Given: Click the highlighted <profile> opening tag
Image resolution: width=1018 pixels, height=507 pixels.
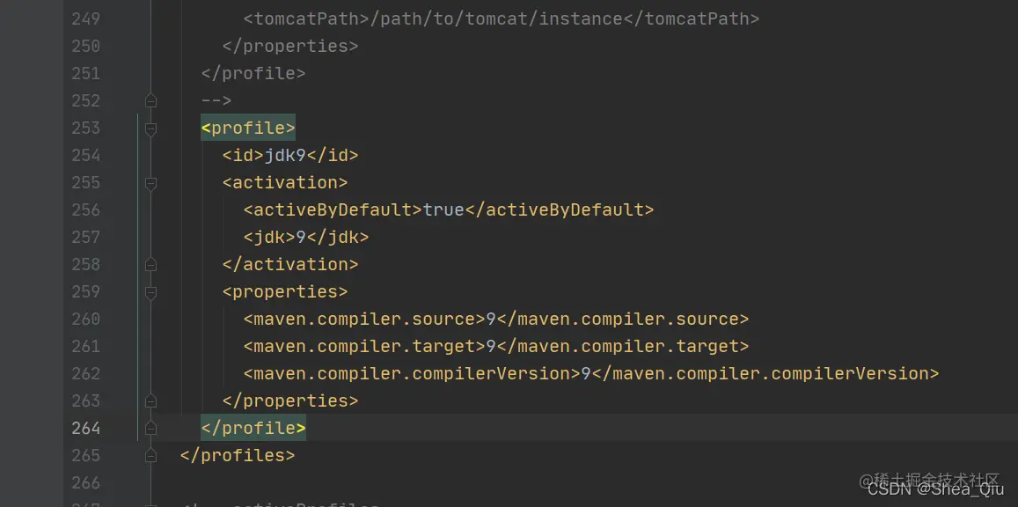Looking at the screenshot, I should point(248,129).
